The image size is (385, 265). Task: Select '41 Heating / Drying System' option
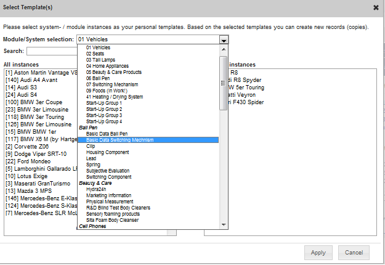click(x=115, y=97)
